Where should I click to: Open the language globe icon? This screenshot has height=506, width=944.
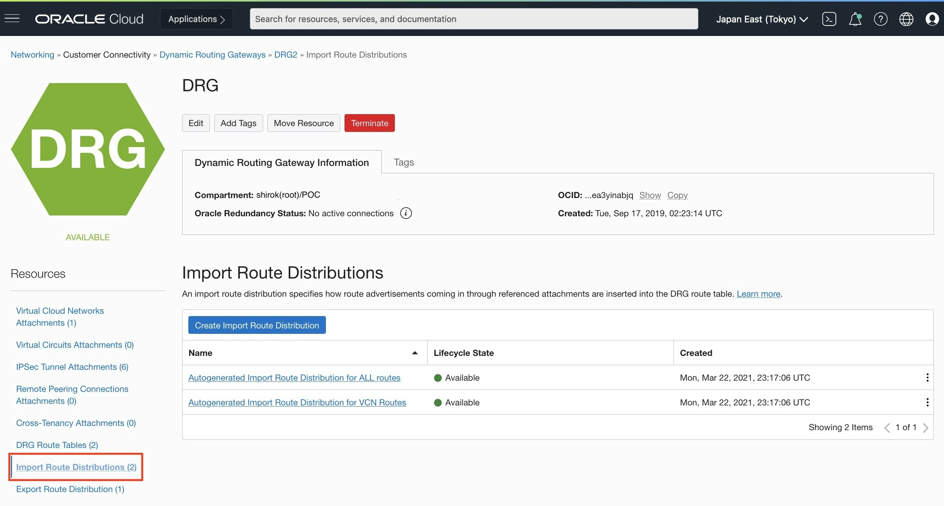(906, 19)
